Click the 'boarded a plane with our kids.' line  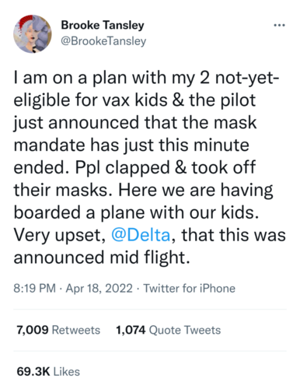(136, 212)
